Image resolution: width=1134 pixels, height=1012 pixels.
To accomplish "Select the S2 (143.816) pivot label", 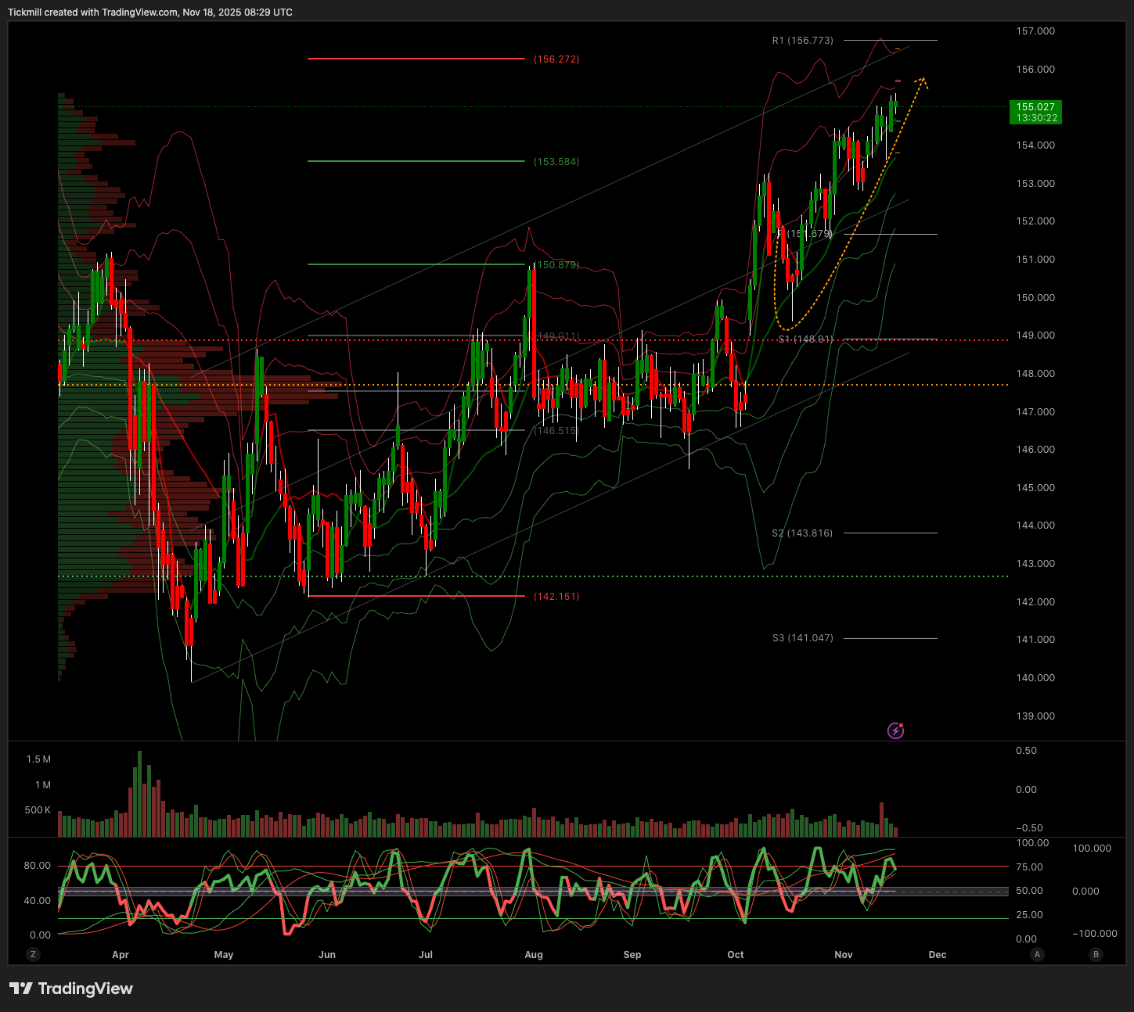I will pyautogui.click(x=802, y=533).
